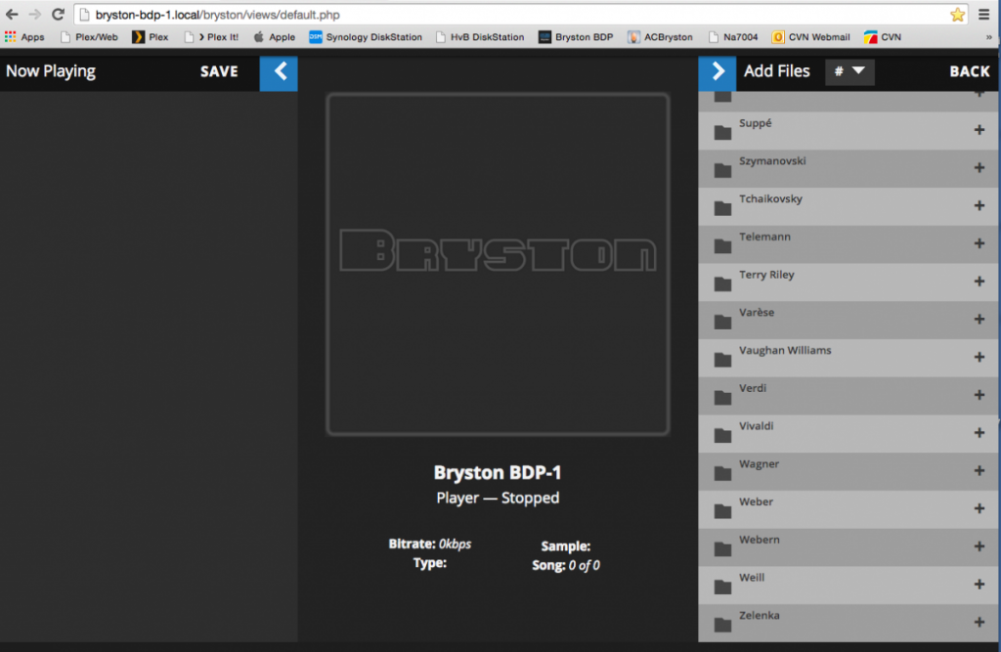The image size is (1001, 652).
Task: Open the Tchaikovsky folder icon
Action: (722, 208)
